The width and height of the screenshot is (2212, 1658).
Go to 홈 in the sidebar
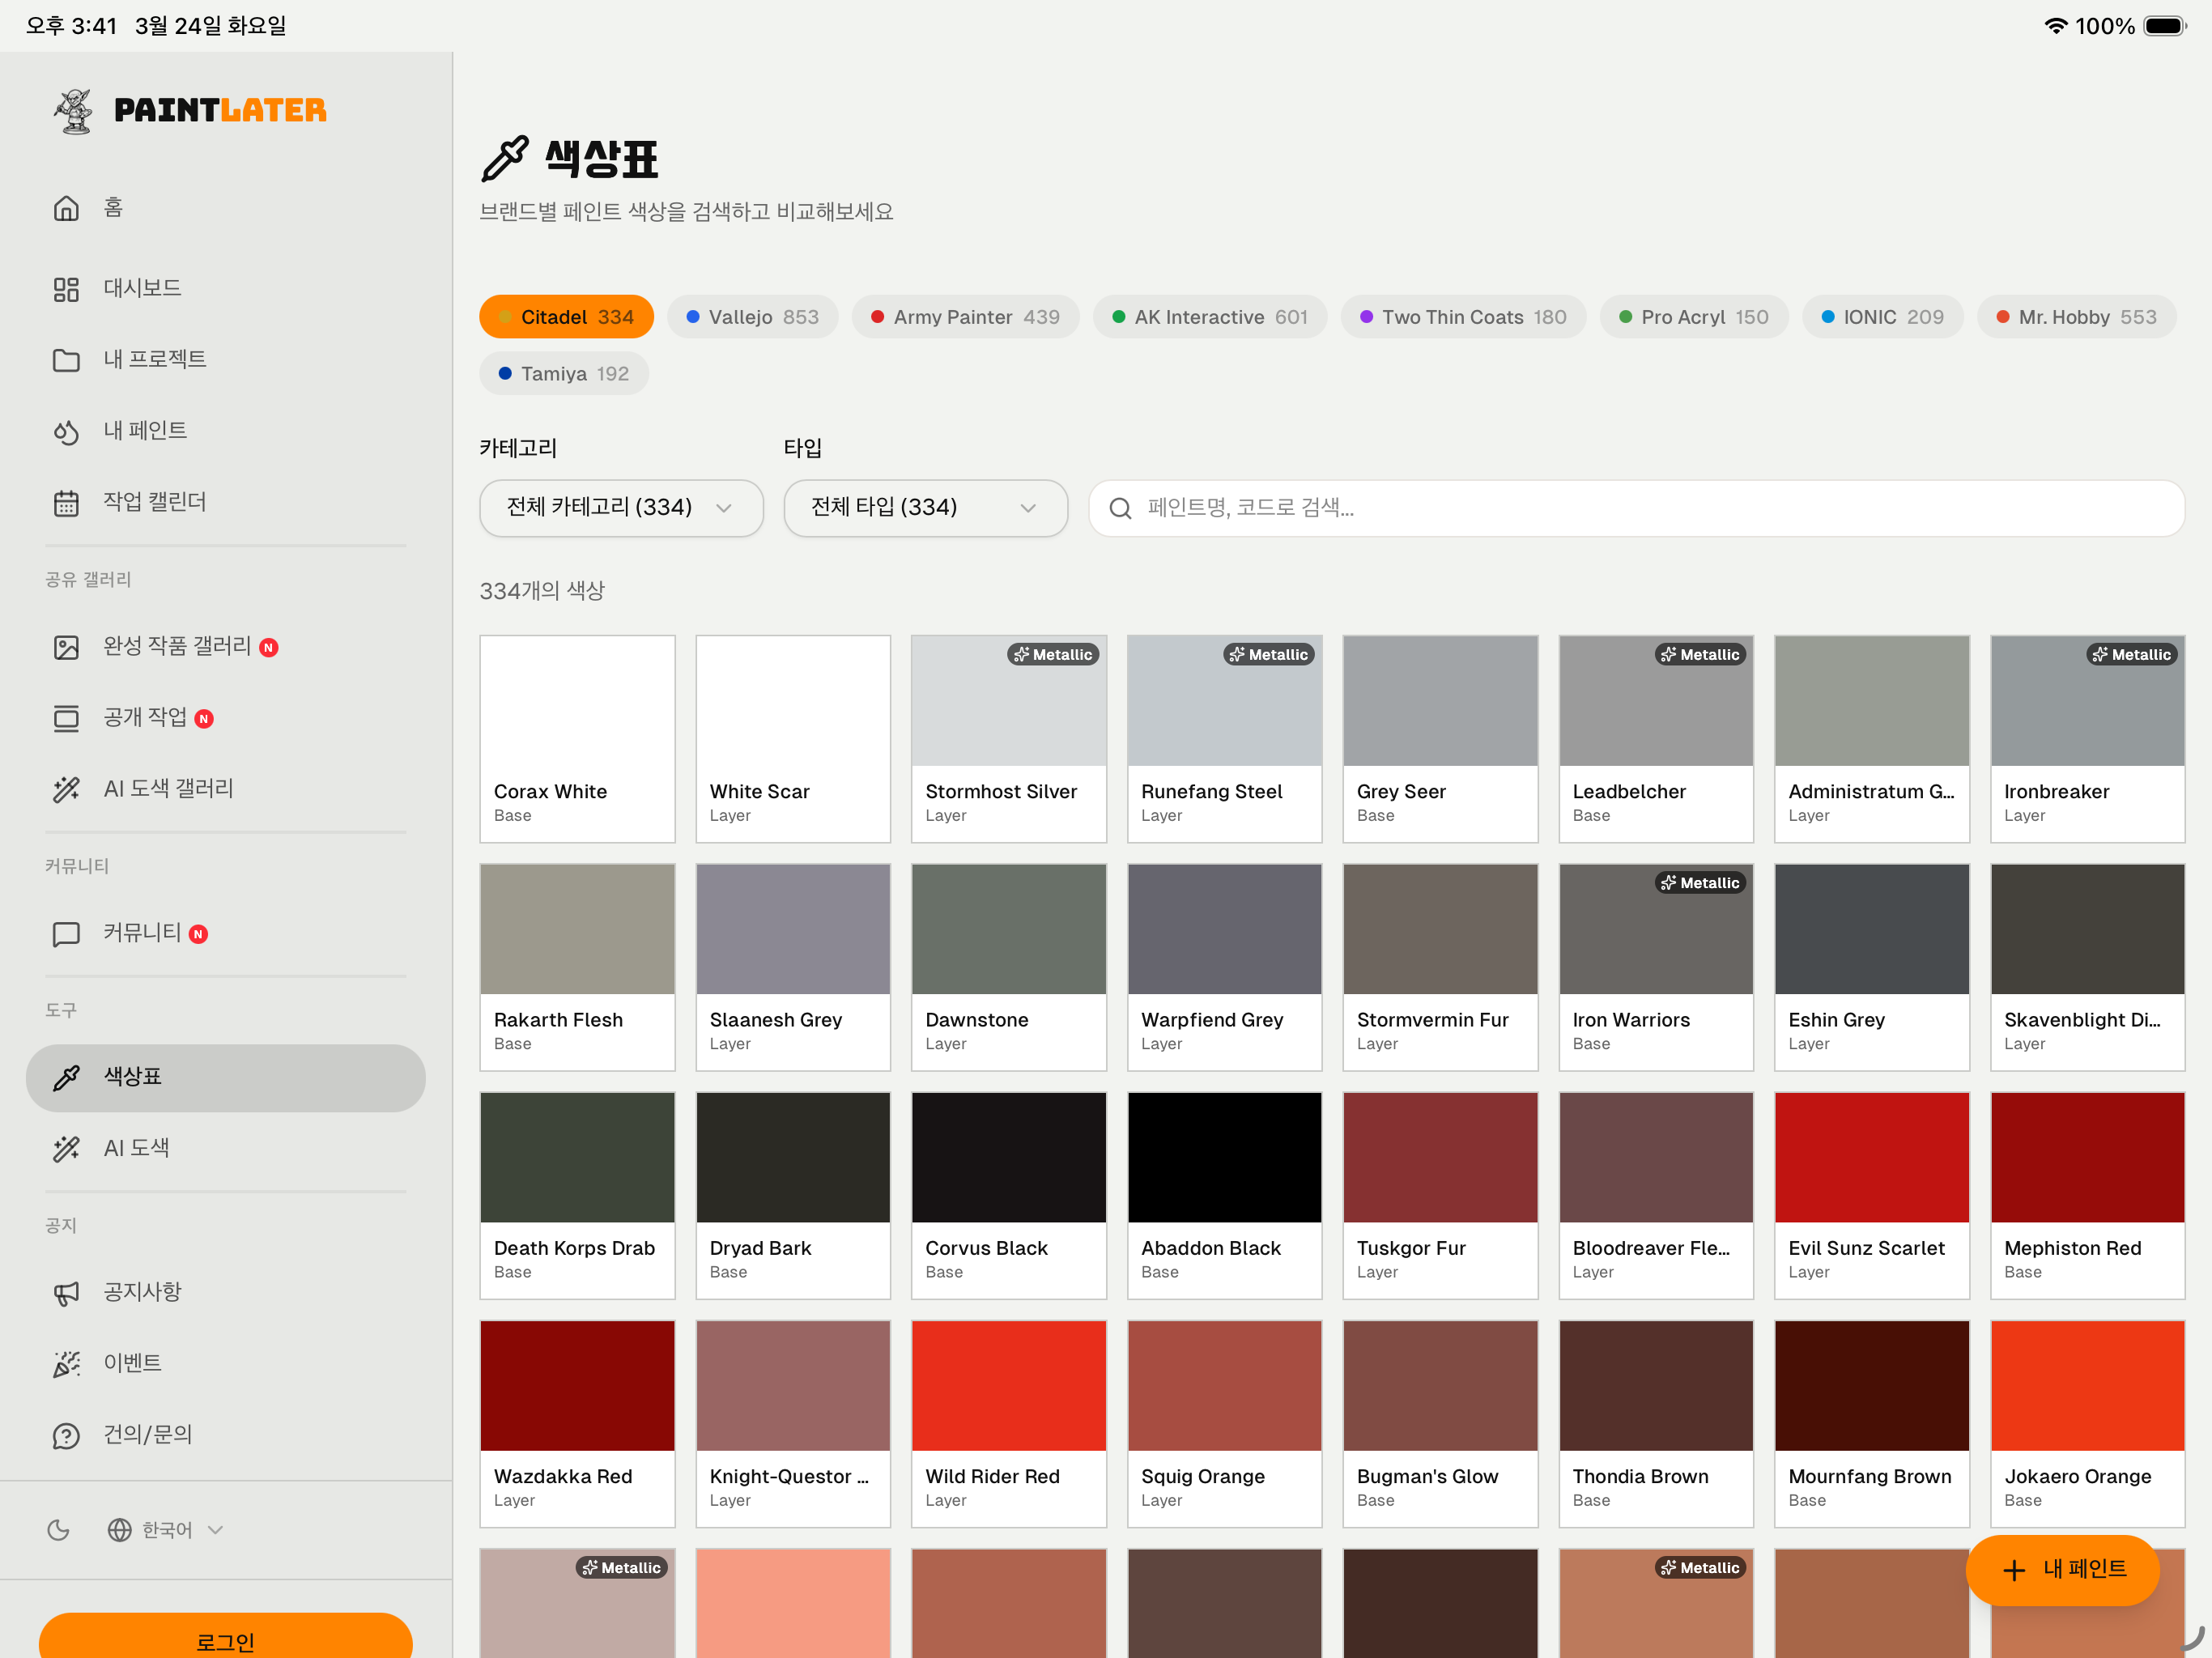225,208
